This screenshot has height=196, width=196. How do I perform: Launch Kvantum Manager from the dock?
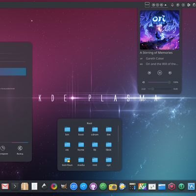click(142, 186)
